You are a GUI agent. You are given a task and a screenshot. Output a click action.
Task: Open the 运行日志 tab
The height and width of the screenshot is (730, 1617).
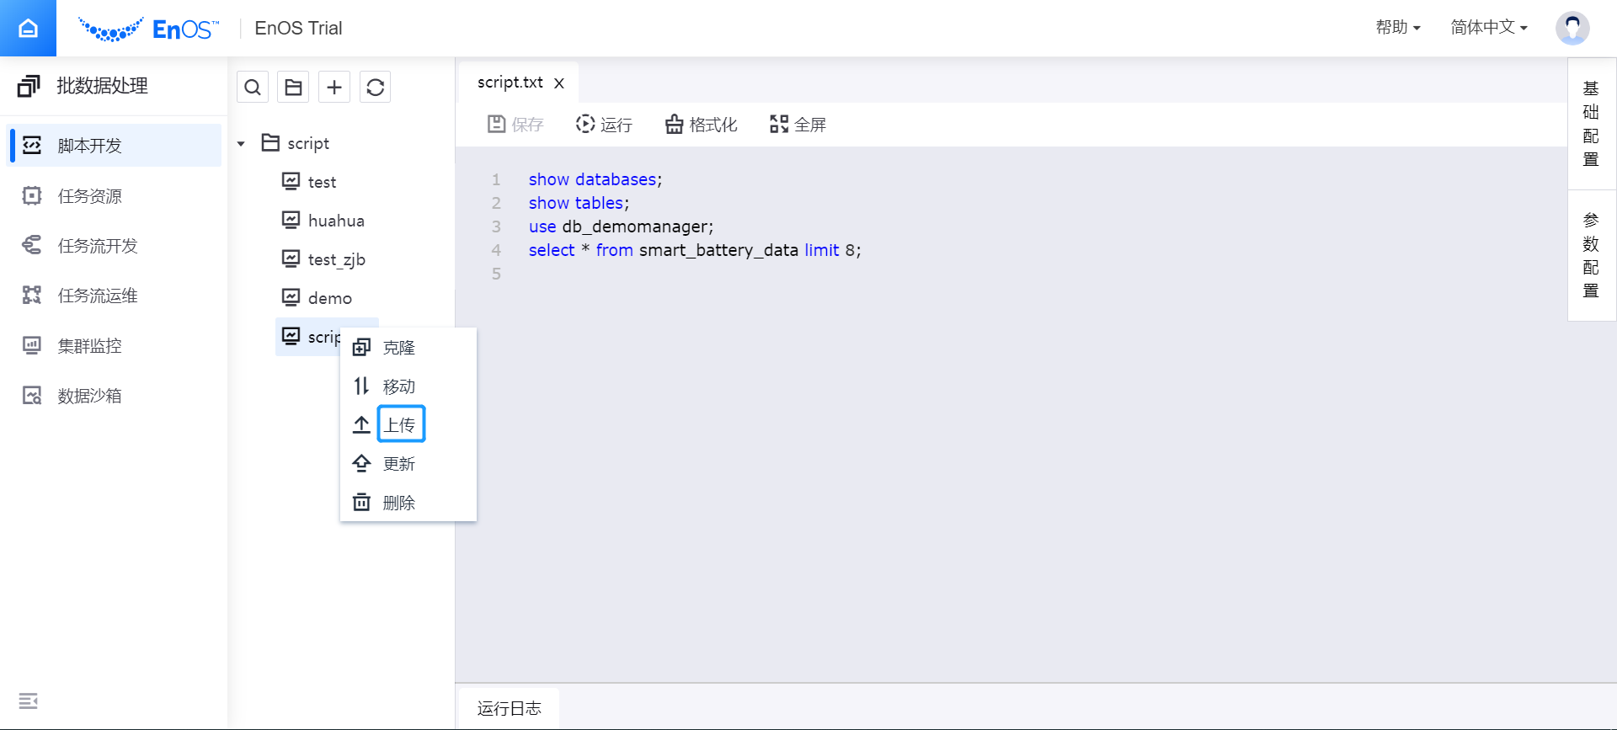click(509, 708)
